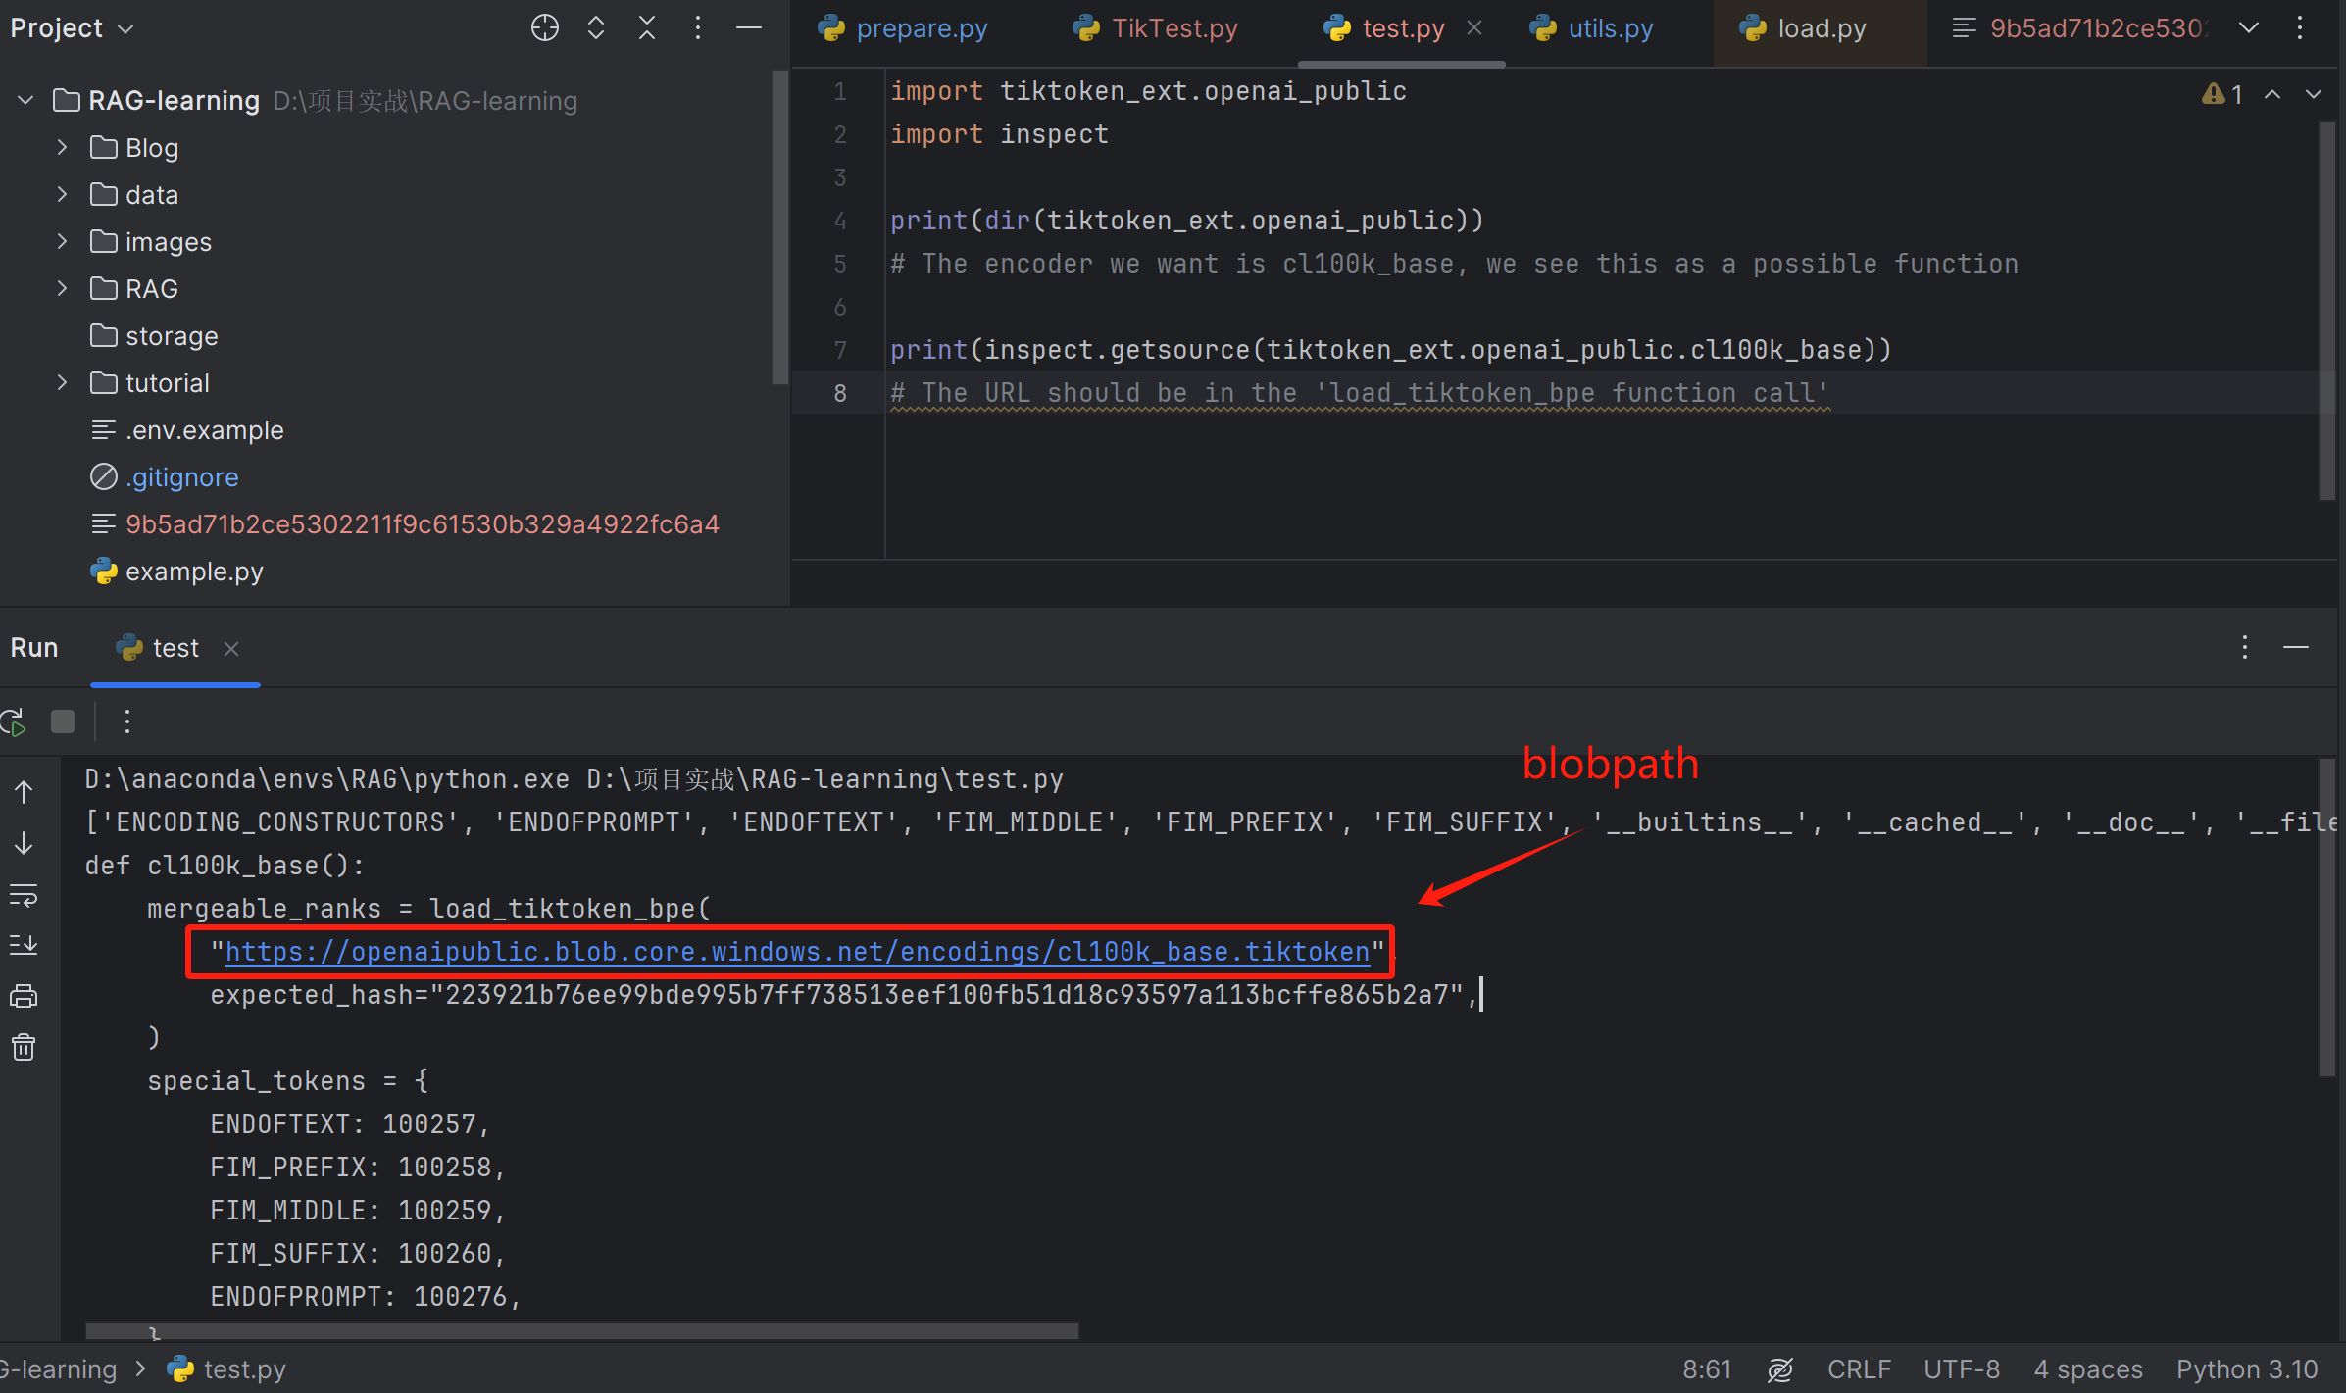Click cursor position 8:61 indicator

(1707, 1369)
